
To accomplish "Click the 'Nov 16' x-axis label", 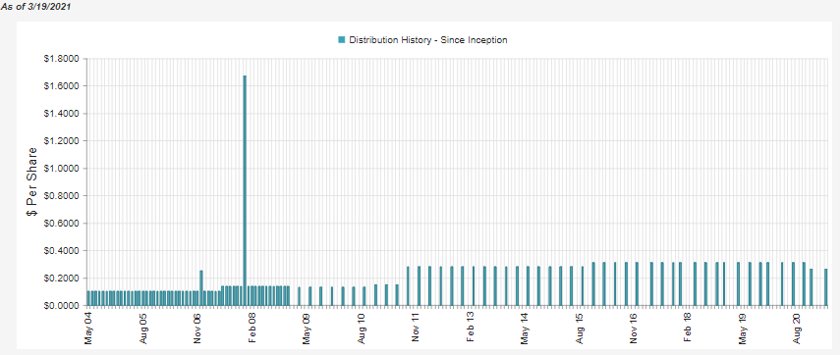I will click(x=635, y=328).
